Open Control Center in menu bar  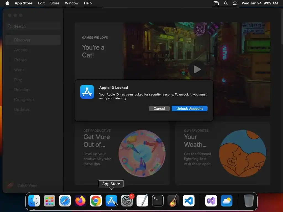click(235, 3)
